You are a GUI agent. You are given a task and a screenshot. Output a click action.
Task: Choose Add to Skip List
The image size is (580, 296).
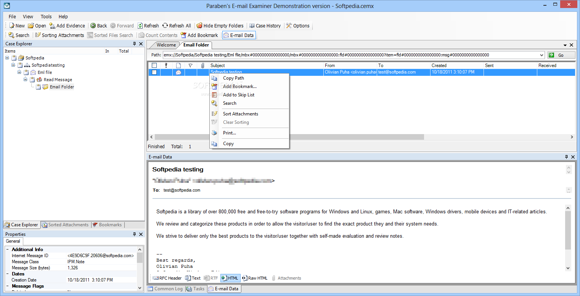click(x=249, y=95)
